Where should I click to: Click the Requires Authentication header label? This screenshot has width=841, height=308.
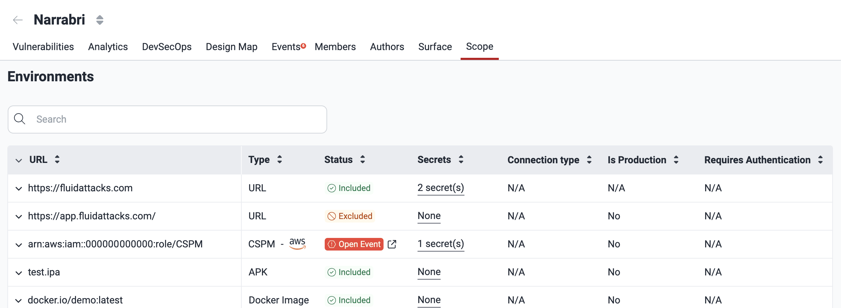click(757, 160)
